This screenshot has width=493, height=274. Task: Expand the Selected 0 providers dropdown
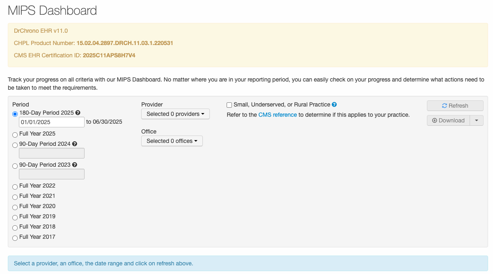[x=175, y=114]
